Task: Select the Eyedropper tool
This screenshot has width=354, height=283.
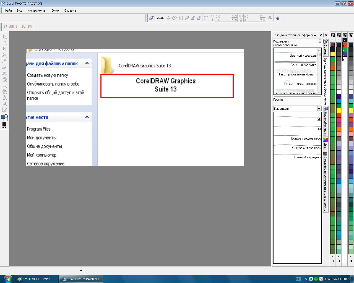Action: [x=5, y=61]
